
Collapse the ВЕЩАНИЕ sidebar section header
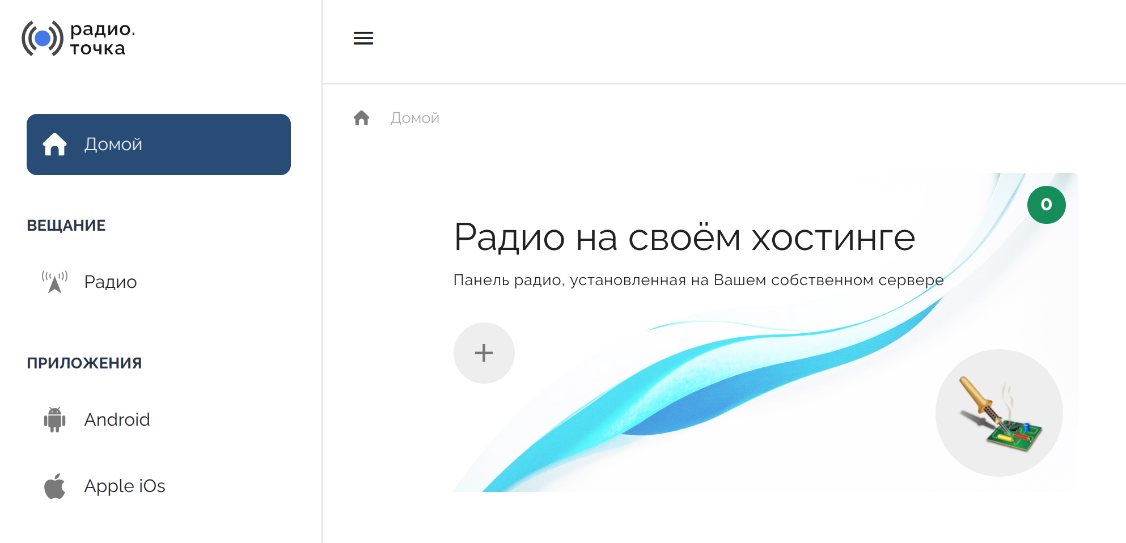click(x=66, y=226)
